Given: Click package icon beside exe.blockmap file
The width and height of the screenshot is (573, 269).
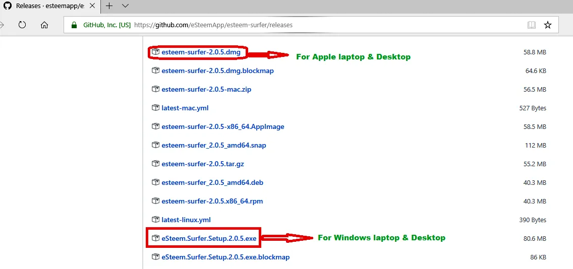Looking at the screenshot, I should click(155, 256).
